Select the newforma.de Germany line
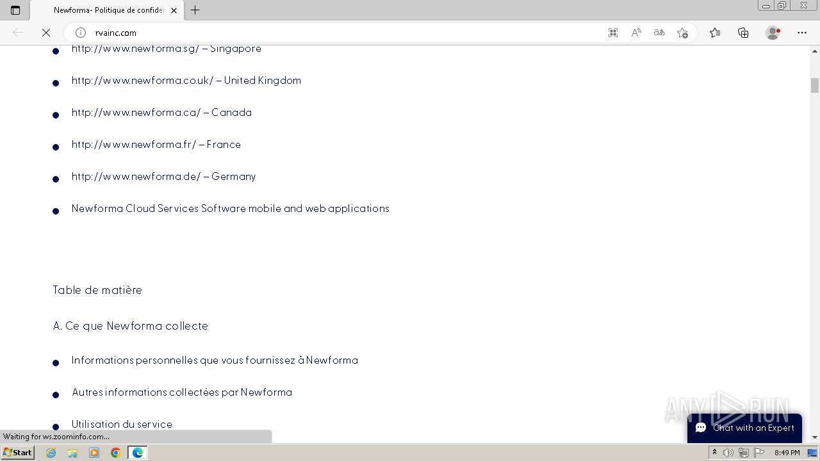Image resolution: width=820 pixels, height=461 pixels. (164, 177)
